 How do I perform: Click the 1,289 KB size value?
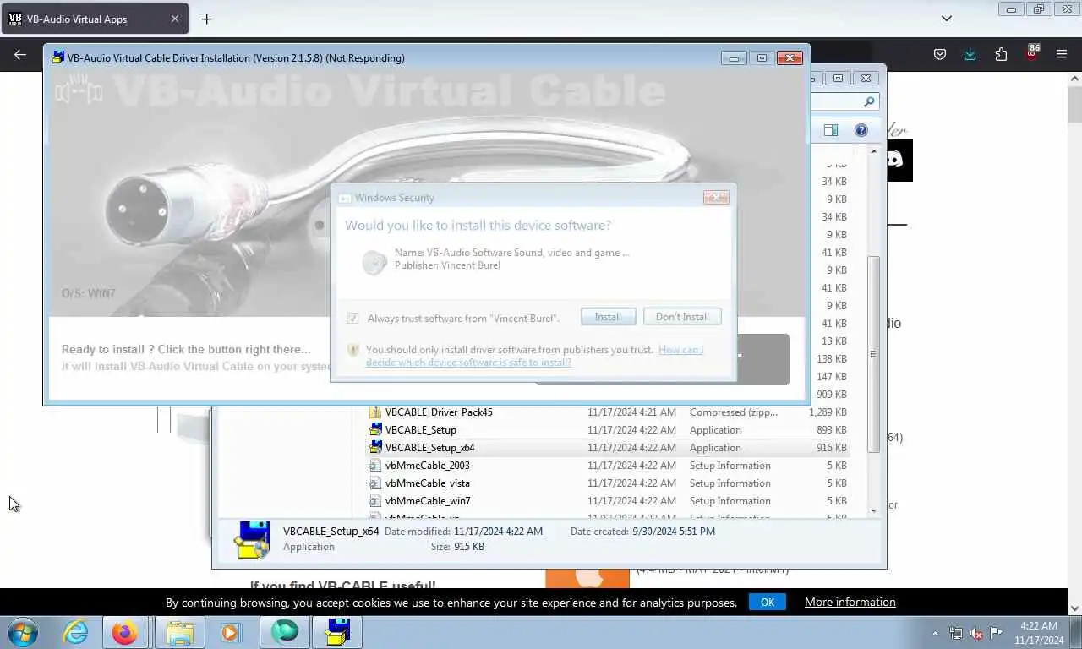tap(828, 412)
